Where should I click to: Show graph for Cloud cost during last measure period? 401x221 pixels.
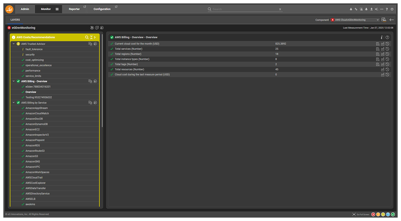[383, 75]
